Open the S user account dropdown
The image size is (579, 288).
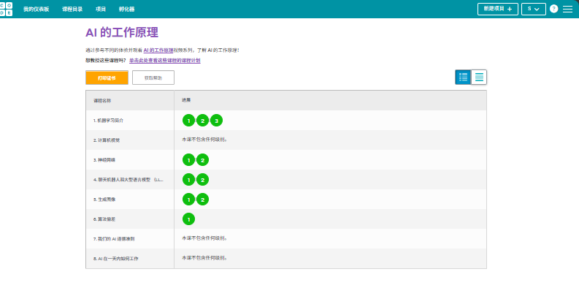[534, 9]
